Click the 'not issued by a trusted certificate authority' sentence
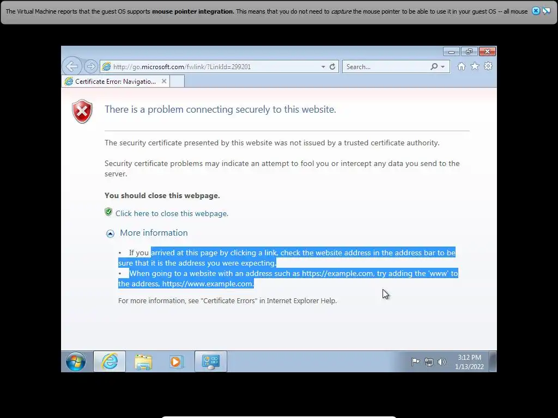 point(272,143)
